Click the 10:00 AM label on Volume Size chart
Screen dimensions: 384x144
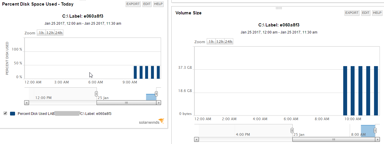[353, 119]
